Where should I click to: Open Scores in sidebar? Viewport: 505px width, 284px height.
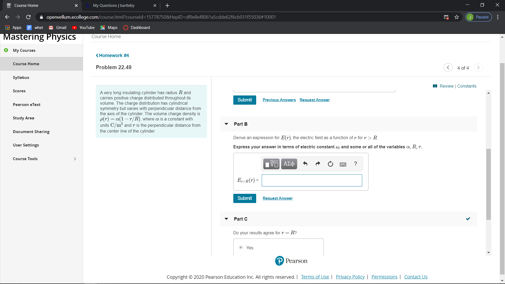pos(19,91)
